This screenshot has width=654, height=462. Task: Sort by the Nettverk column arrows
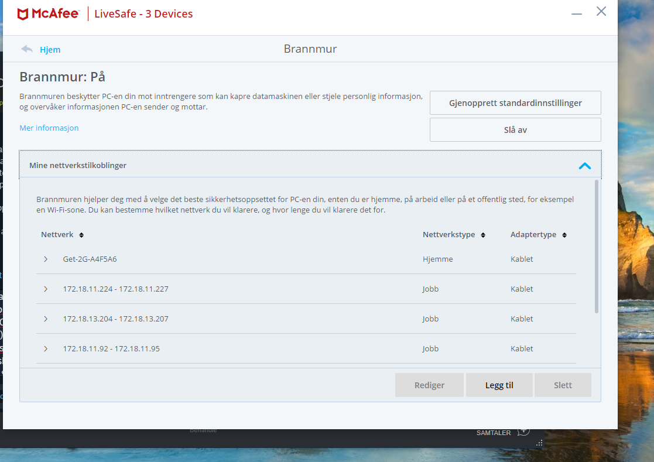81,235
